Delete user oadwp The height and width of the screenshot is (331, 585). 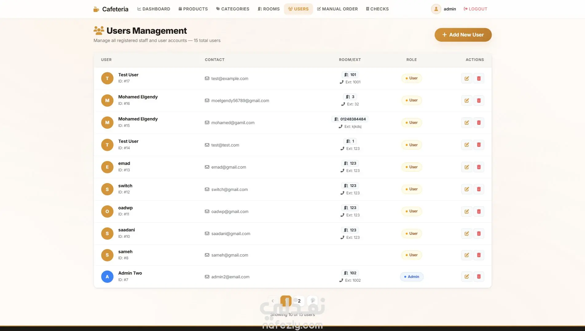point(479,211)
